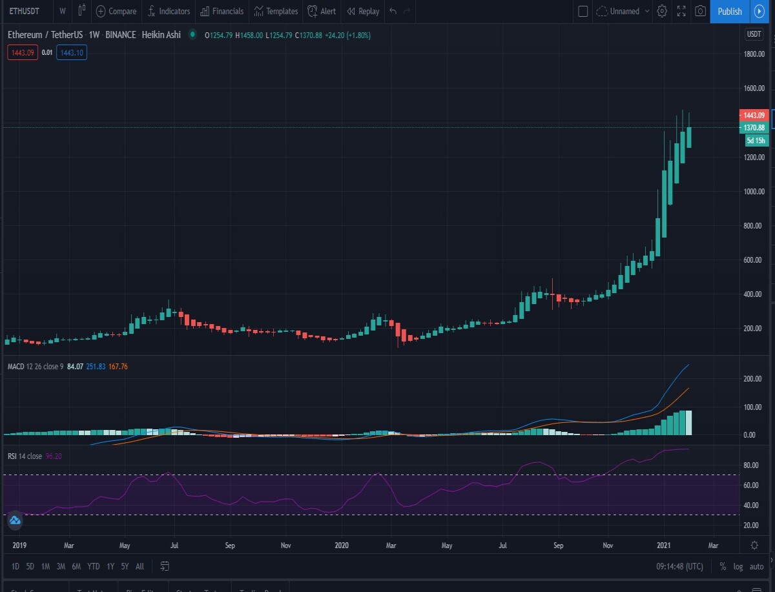Toggle the auto scale
This screenshot has height=592, width=775.
pyautogui.click(x=756, y=566)
